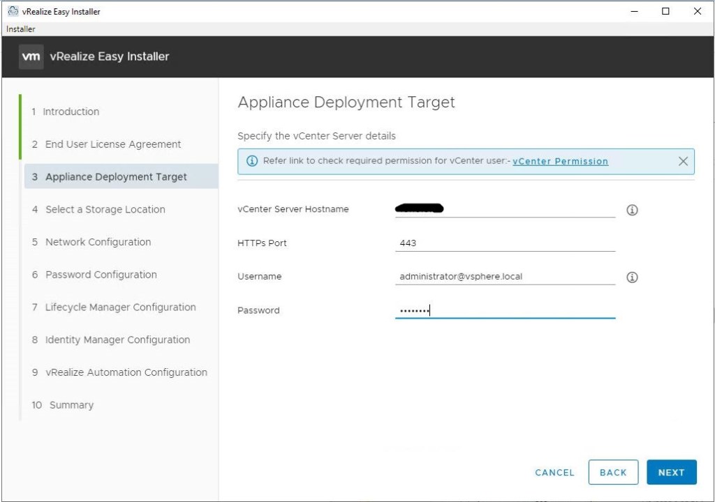
Task: Open the vCenter Permission link
Action: tap(560, 161)
